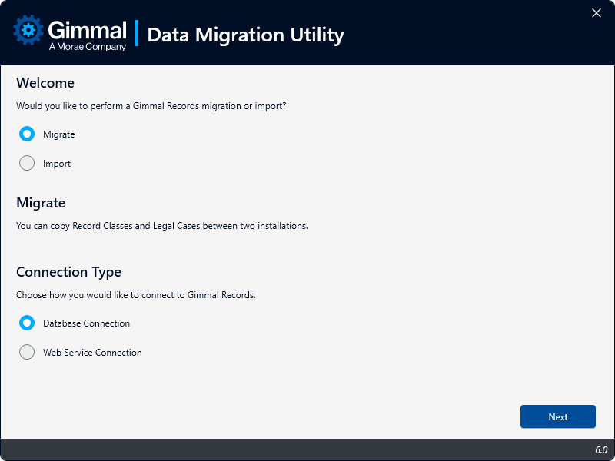The height and width of the screenshot is (461, 615).
Task: Click the Web Service Connection label text
Action: (x=92, y=353)
